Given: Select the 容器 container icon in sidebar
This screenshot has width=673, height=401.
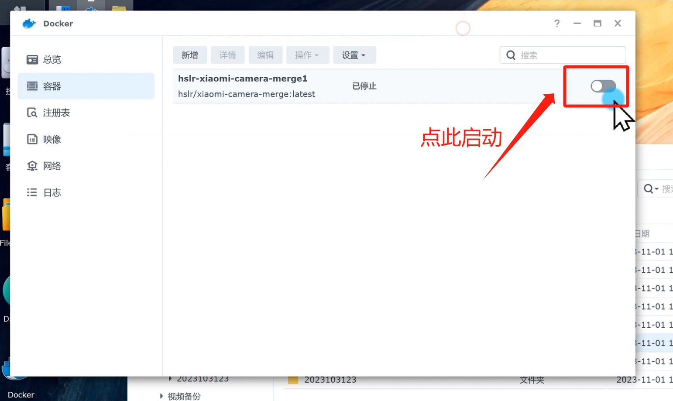Looking at the screenshot, I should pyautogui.click(x=32, y=86).
